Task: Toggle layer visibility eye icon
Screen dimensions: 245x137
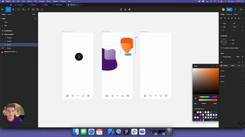Action: (x=242, y=57)
